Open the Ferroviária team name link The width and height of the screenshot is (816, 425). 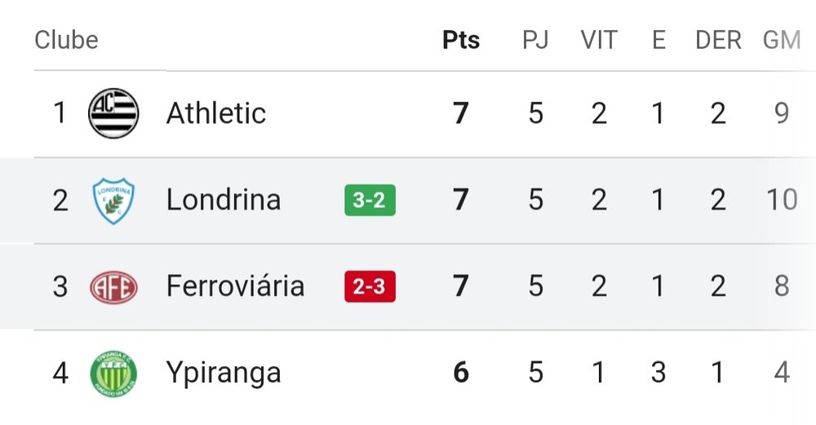(235, 286)
